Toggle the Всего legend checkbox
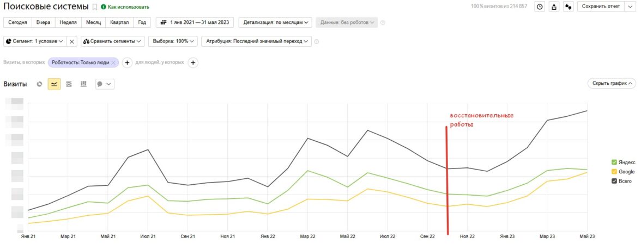This screenshot has width=641, height=244. pyautogui.click(x=614, y=181)
